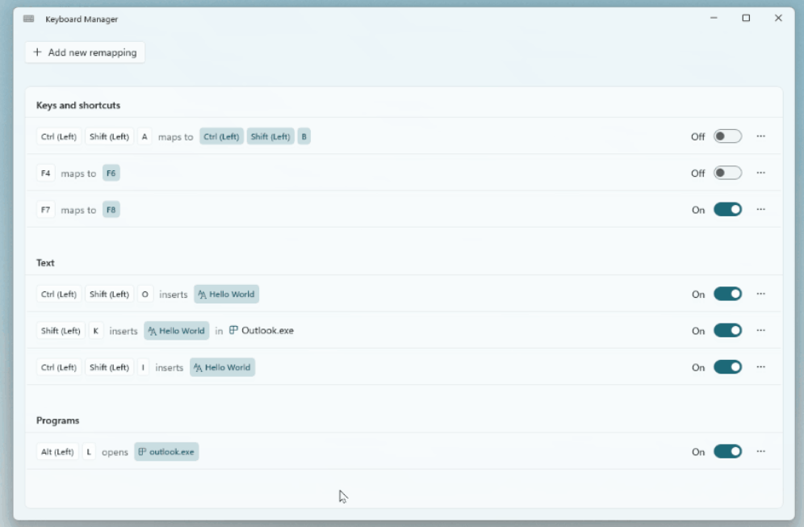804x527 pixels.
Task: Click the F7 source key chip
Action: coord(46,210)
